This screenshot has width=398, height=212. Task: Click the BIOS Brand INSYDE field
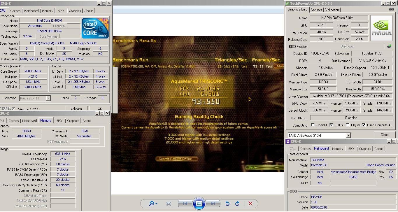353,197
